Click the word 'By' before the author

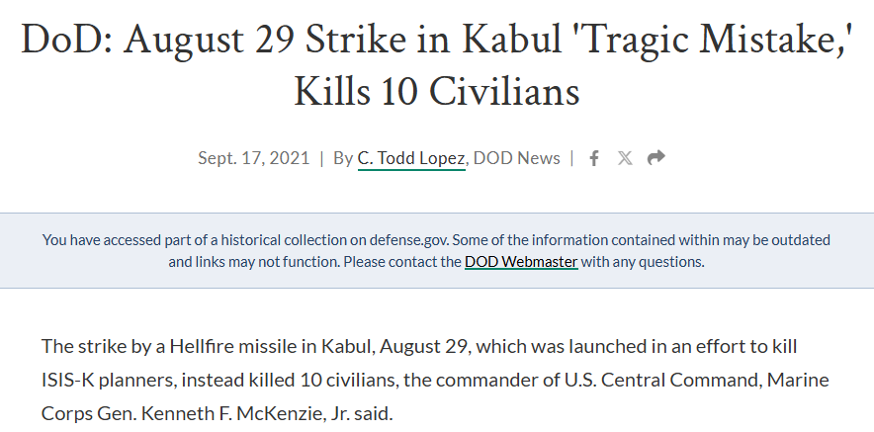pyautogui.click(x=343, y=158)
